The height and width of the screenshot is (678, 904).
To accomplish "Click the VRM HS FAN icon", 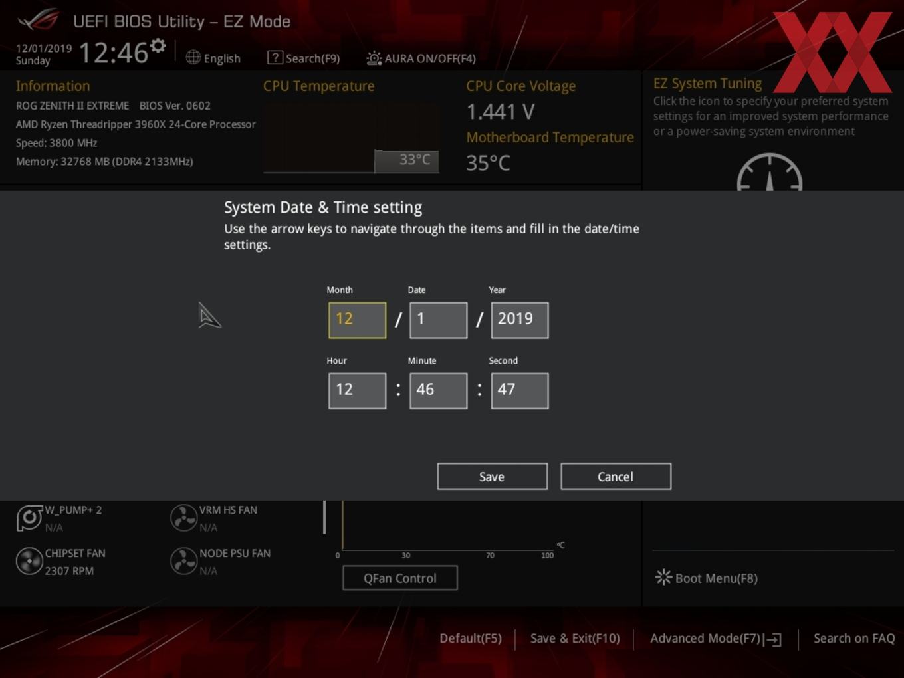I will 183,518.
